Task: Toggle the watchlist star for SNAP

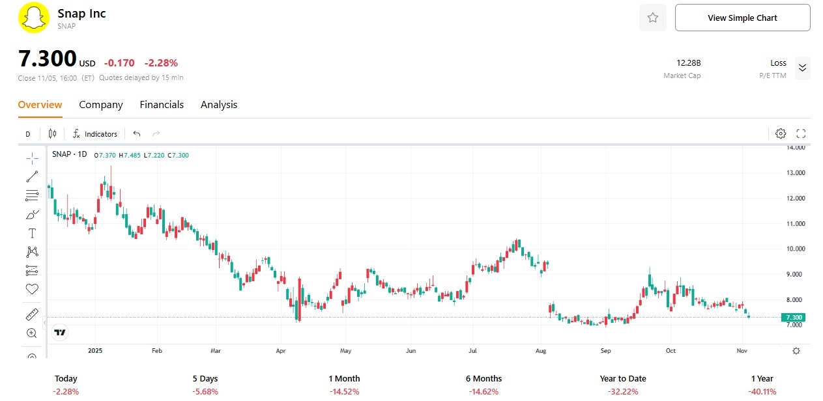Action: click(652, 18)
